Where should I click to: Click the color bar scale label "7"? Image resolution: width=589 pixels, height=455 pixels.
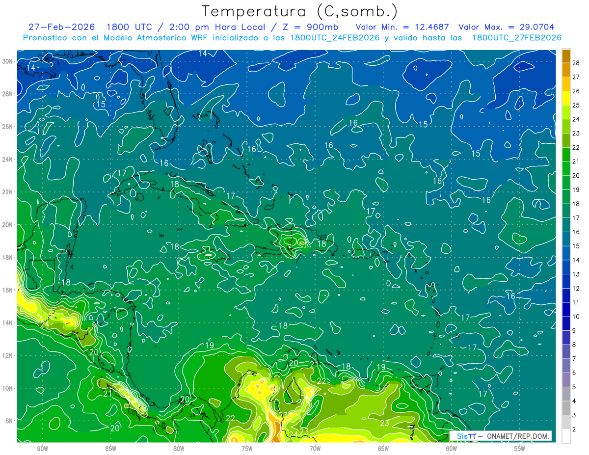pos(574,359)
